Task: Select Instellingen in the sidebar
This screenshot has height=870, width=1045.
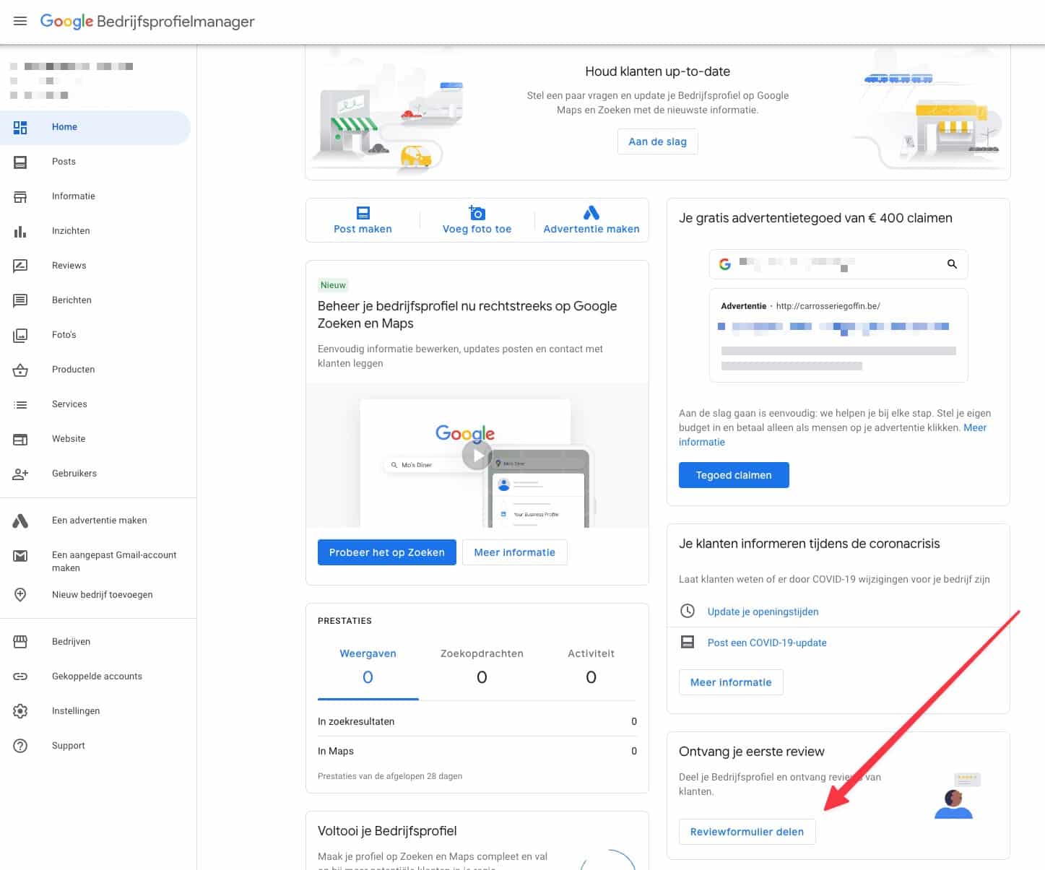Action: [95, 711]
